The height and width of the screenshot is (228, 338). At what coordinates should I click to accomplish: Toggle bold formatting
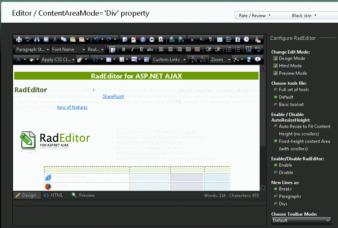click(x=123, y=49)
